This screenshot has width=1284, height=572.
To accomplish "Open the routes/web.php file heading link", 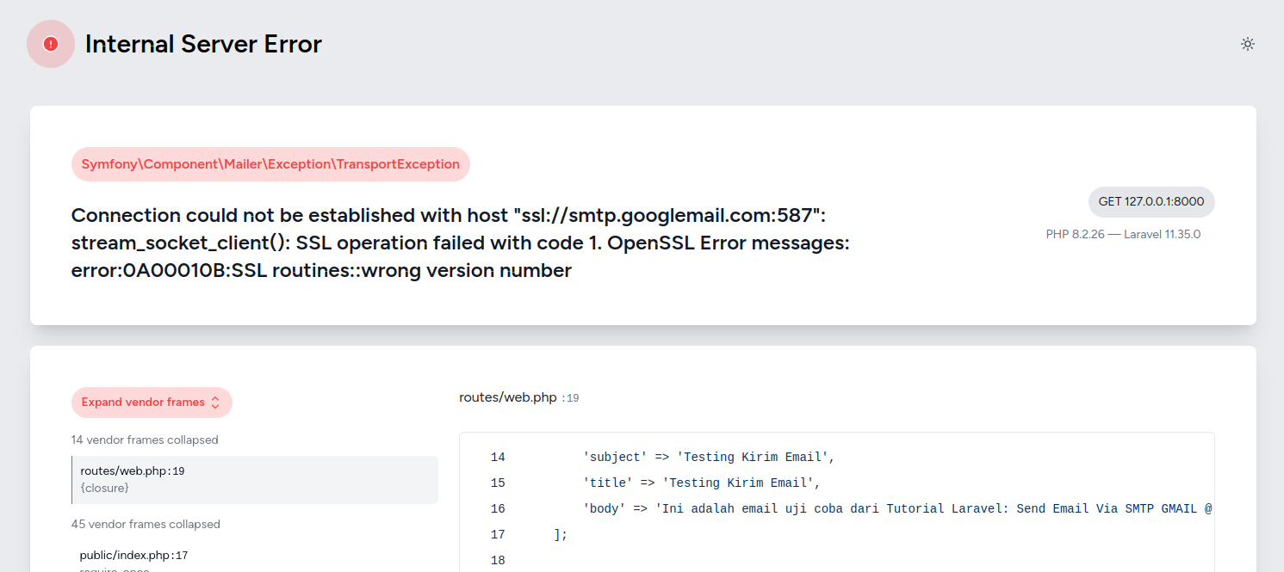I will click(x=508, y=397).
